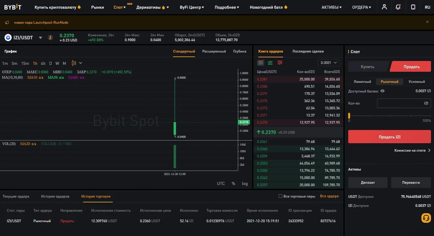Select the 4h chart interval
The width and height of the screenshot is (434, 236).
(43, 63)
